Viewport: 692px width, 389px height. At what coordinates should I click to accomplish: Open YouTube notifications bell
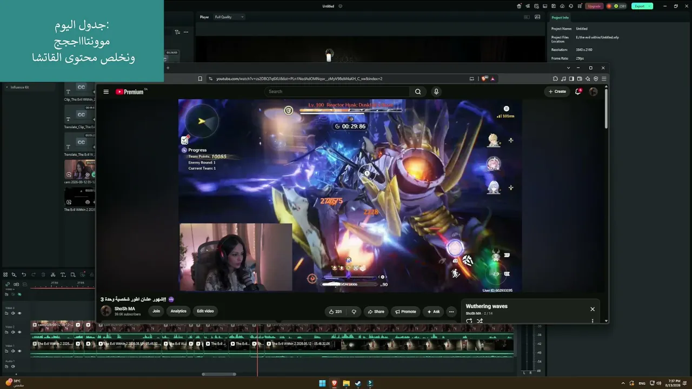pos(578,91)
